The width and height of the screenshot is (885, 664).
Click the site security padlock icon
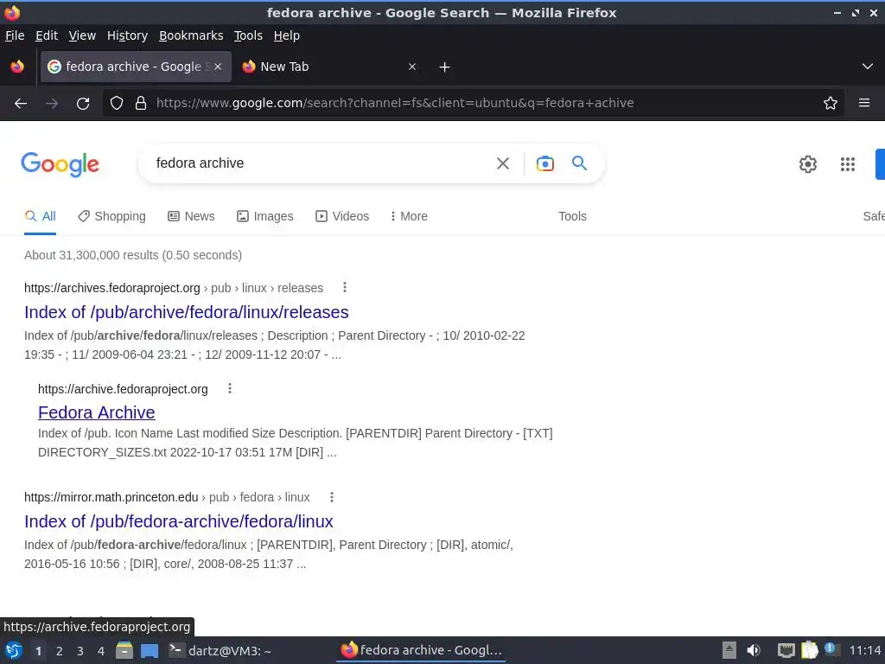point(141,103)
